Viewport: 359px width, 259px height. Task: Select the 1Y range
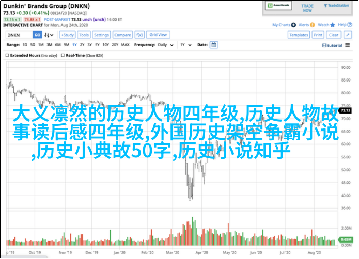74,45
